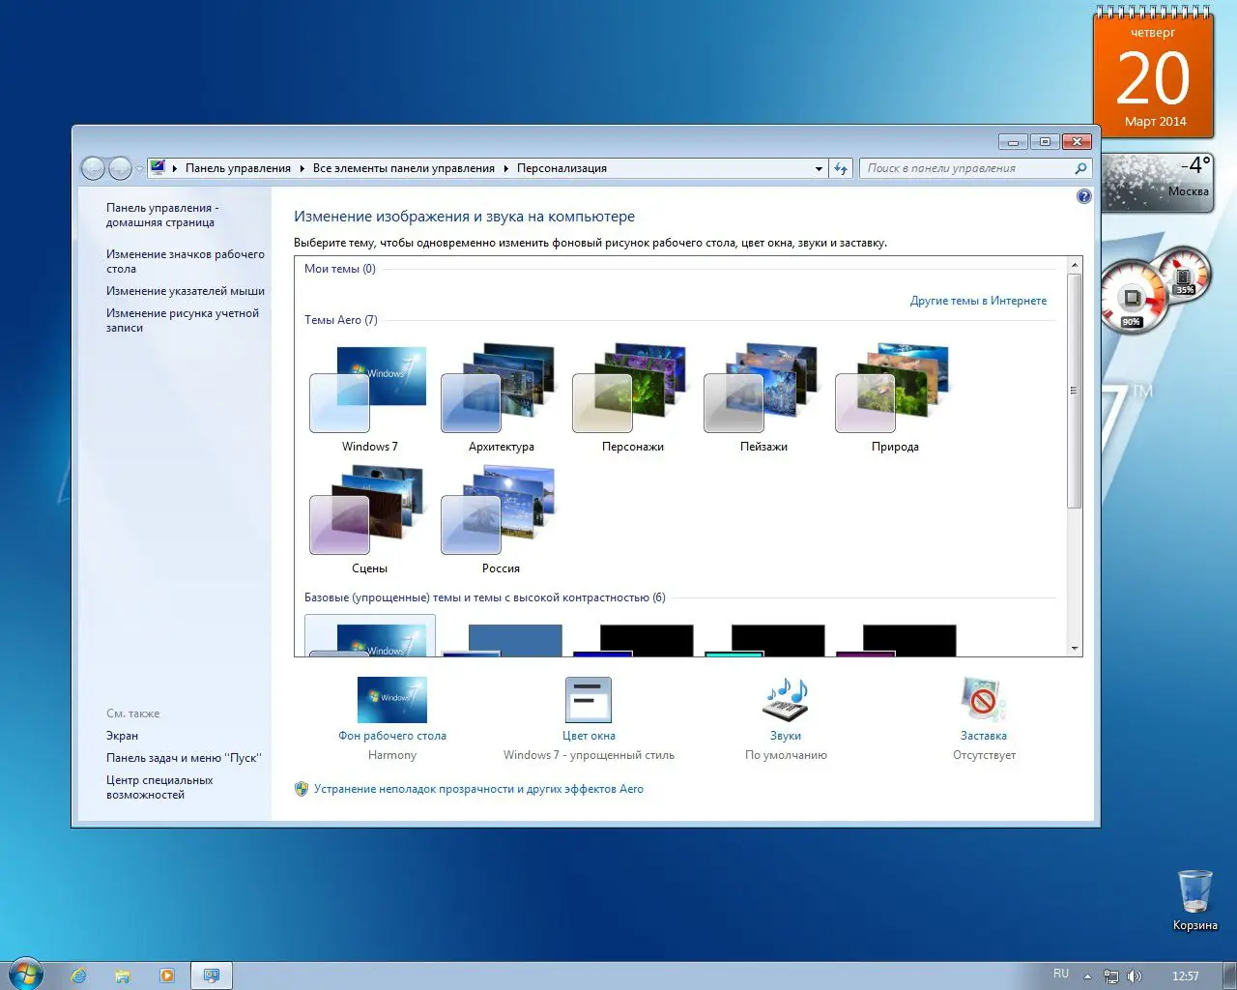The image size is (1237, 990).
Task: Select the 'Природа' Aero theme
Action: click(x=895, y=396)
